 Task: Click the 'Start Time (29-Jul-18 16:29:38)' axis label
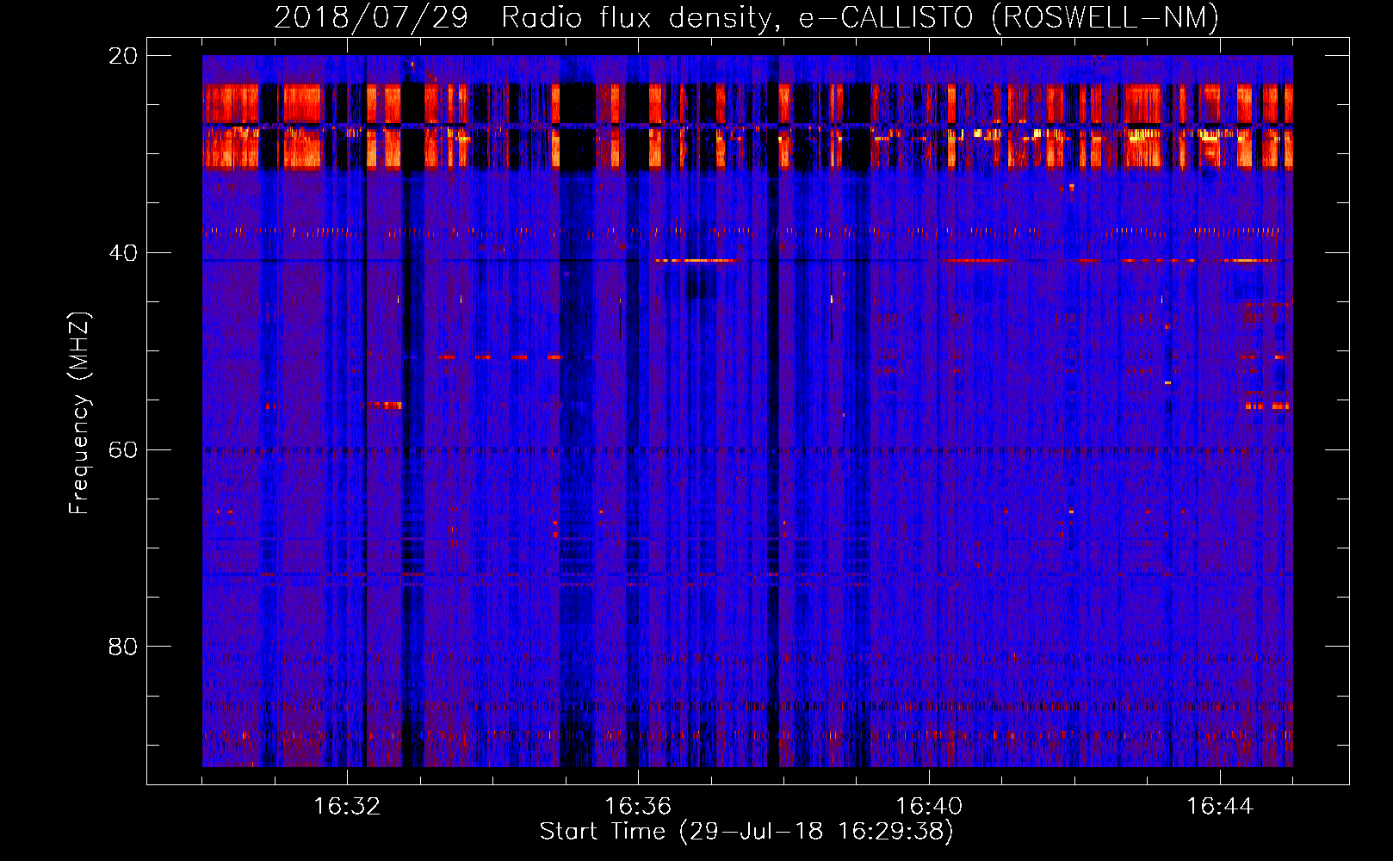click(x=746, y=832)
